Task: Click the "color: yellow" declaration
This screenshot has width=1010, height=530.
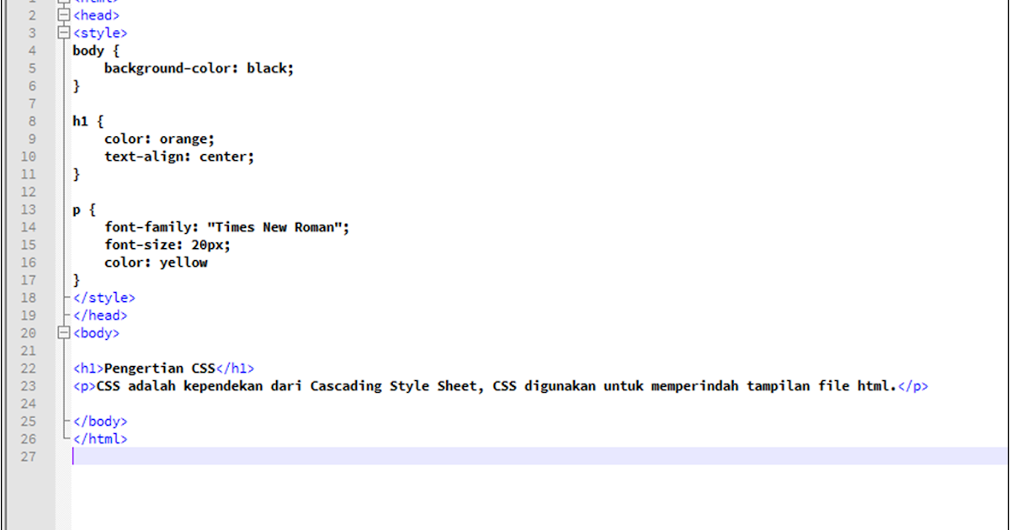Action: [156, 262]
